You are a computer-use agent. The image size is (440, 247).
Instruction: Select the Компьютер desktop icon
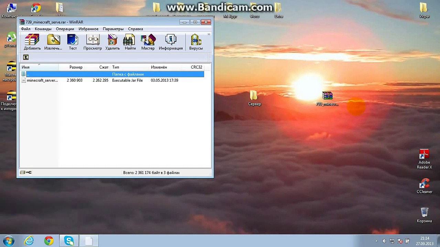click(12, 10)
